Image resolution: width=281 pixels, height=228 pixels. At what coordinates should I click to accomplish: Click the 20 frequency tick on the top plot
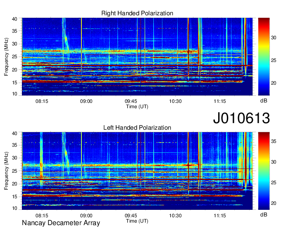pyautogui.click(x=14, y=70)
